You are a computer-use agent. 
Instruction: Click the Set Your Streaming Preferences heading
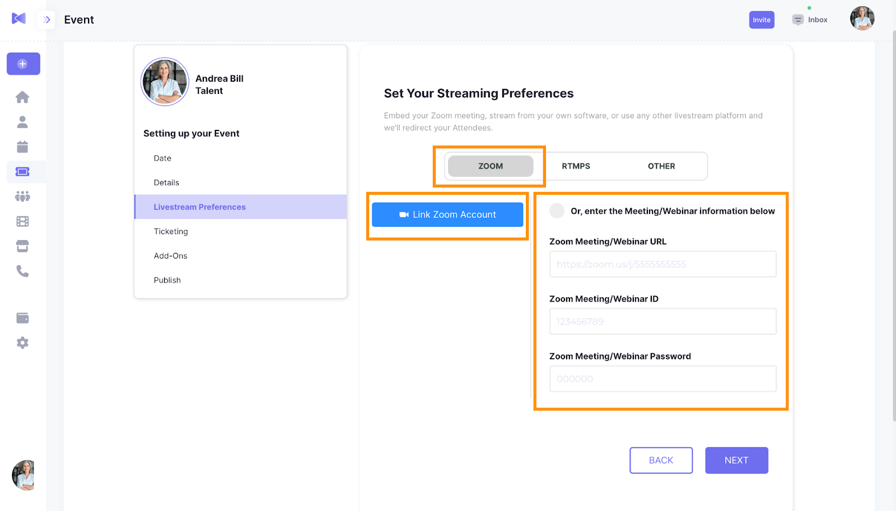pyautogui.click(x=479, y=93)
